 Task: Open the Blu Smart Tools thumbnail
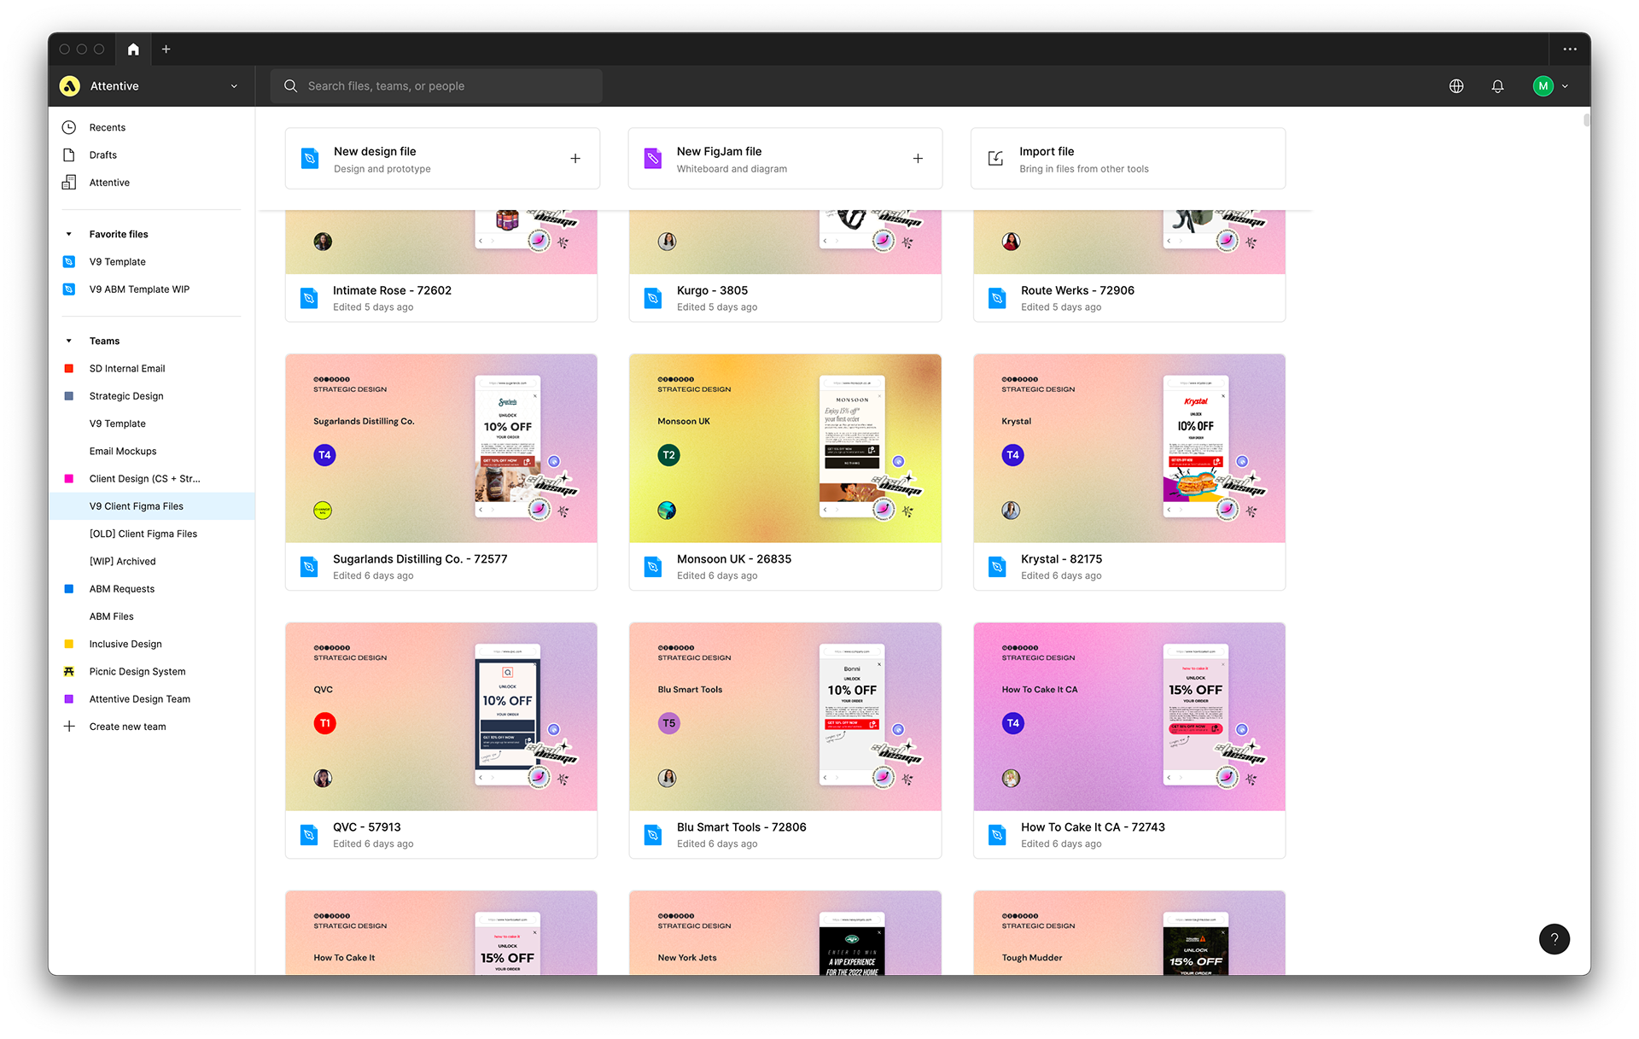(785, 716)
